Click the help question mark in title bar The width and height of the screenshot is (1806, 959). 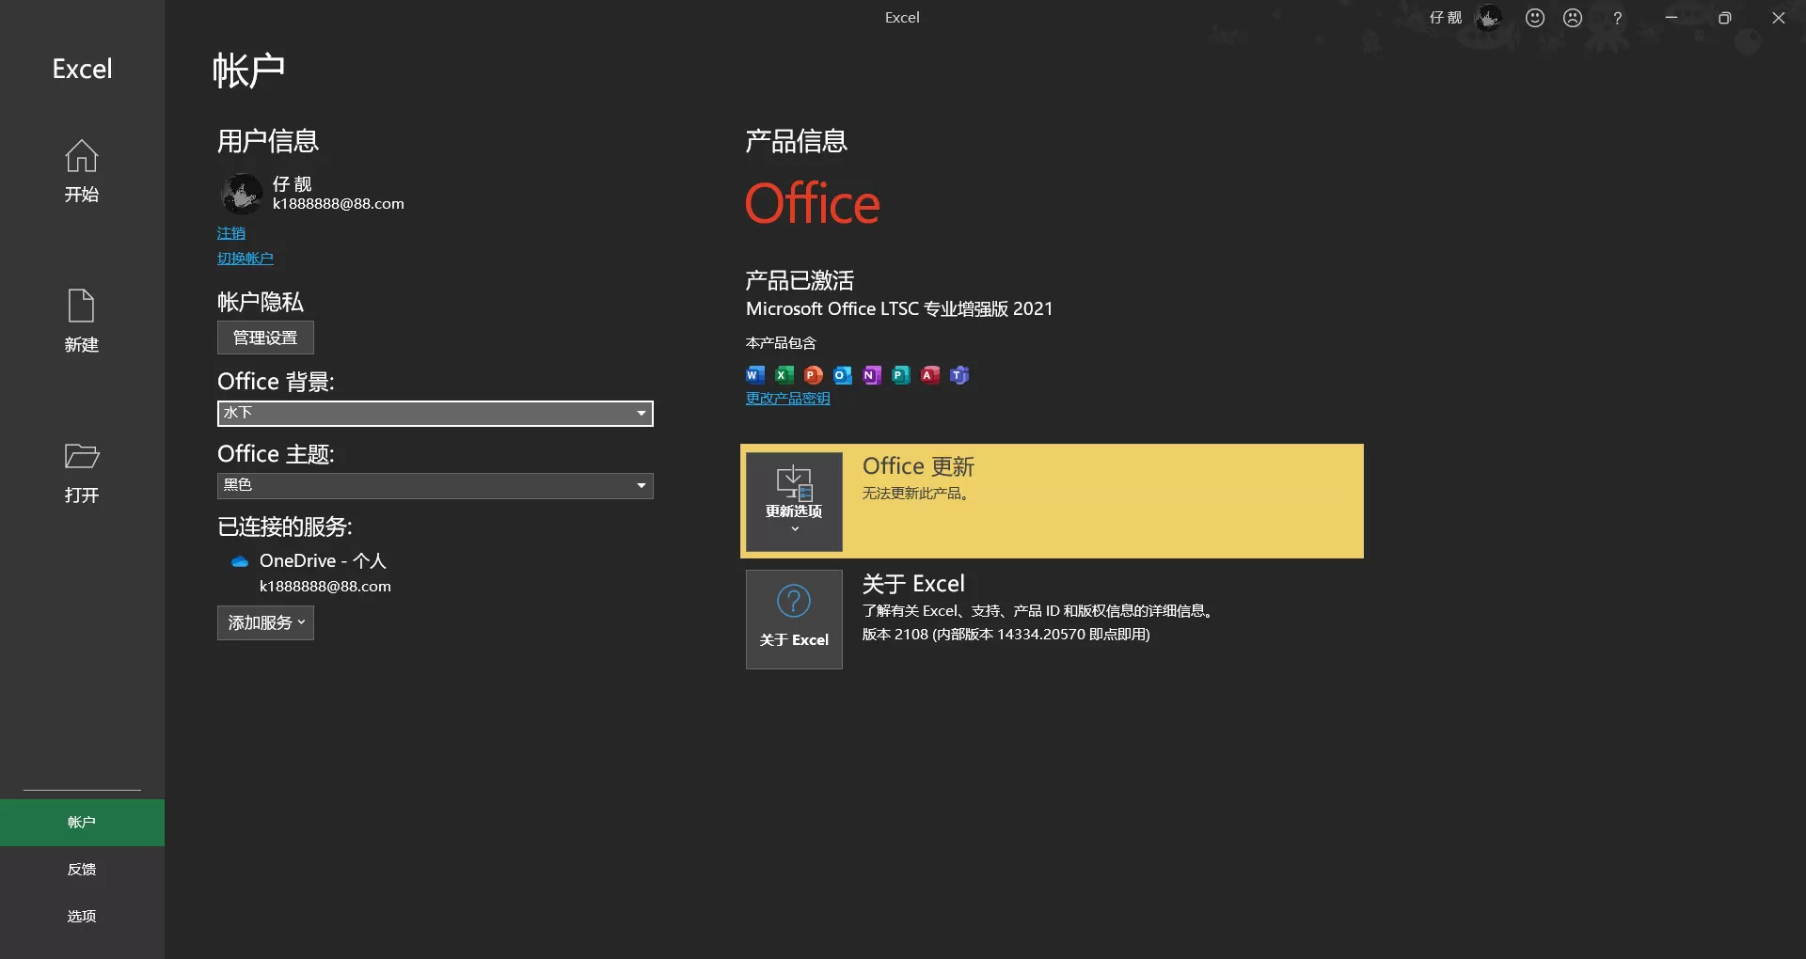coord(1617,17)
